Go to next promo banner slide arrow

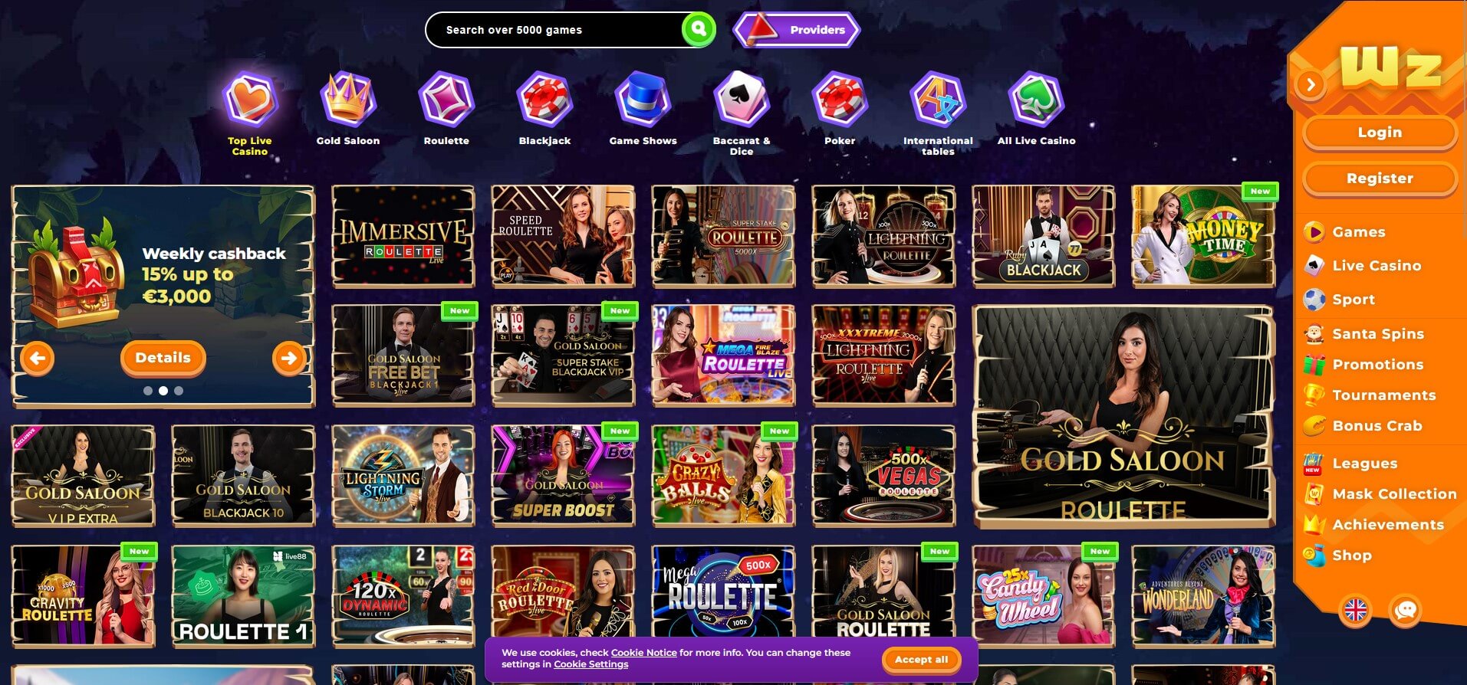(289, 358)
